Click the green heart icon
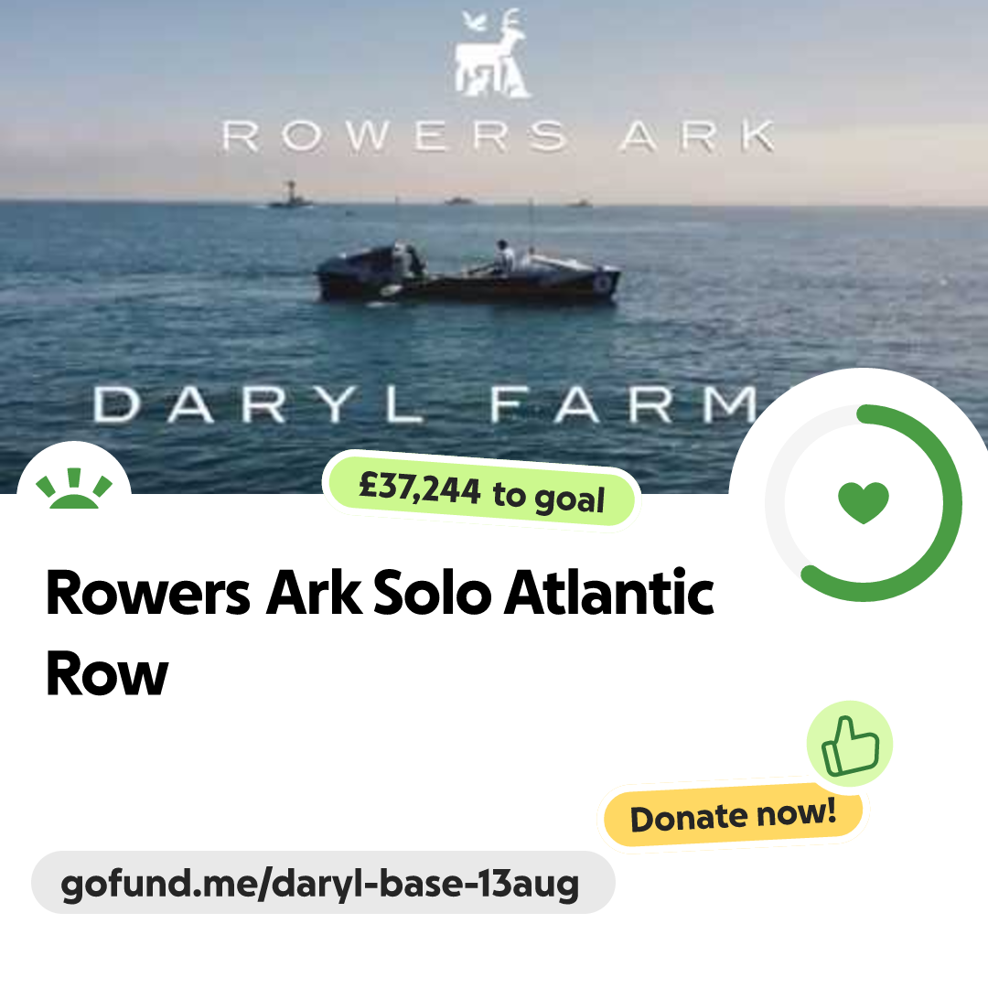This screenshot has width=988, height=988. click(864, 502)
